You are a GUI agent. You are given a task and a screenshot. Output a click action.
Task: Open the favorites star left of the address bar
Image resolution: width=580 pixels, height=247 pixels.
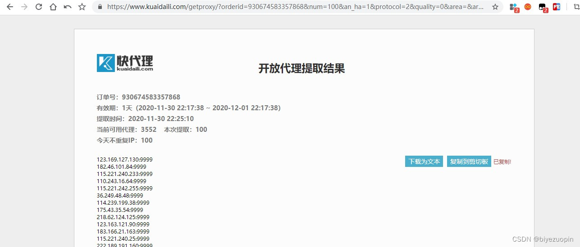pos(82,7)
